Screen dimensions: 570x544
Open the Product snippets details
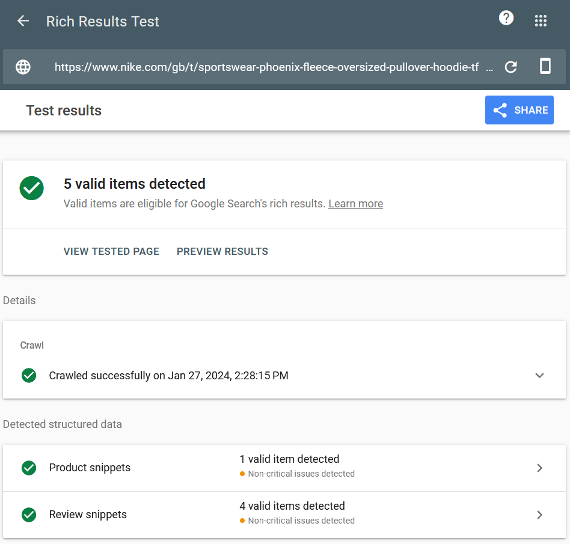pos(539,468)
